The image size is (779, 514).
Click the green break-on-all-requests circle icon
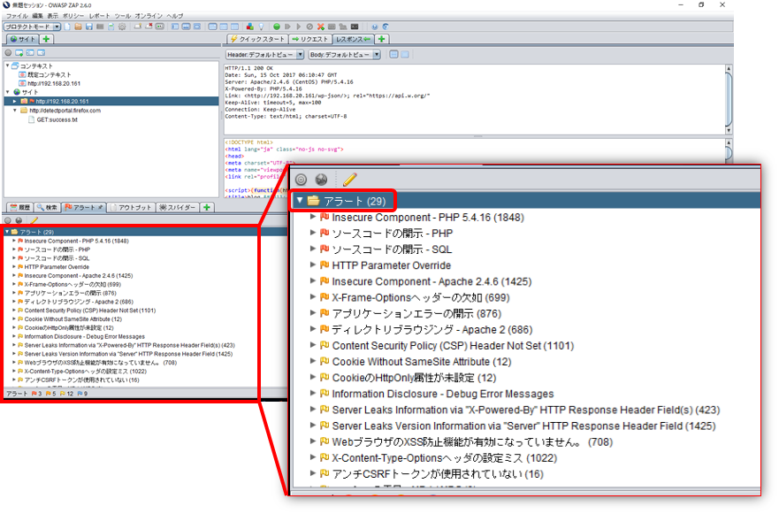pos(277,27)
